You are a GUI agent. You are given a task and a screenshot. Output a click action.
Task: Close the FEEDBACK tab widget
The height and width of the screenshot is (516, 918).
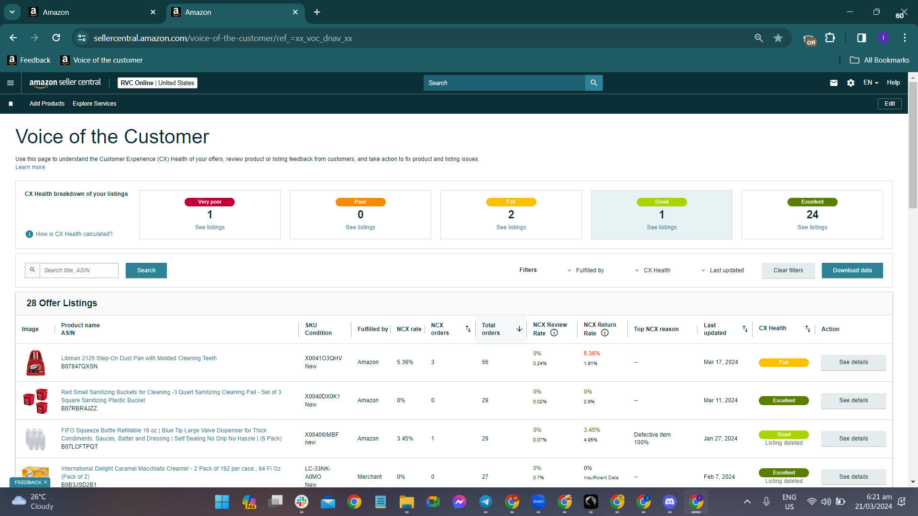(x=45, y=483)
